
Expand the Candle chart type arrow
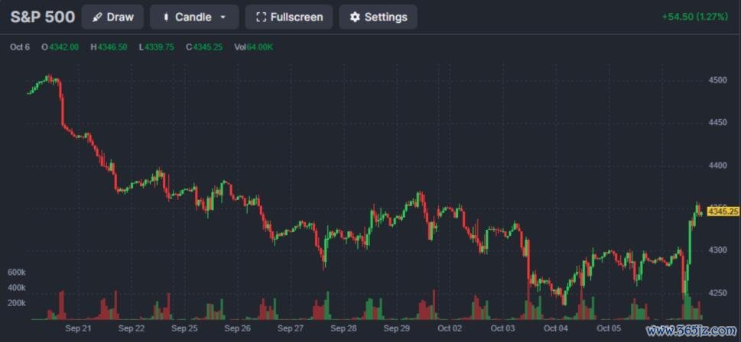(x=223, y=18)
